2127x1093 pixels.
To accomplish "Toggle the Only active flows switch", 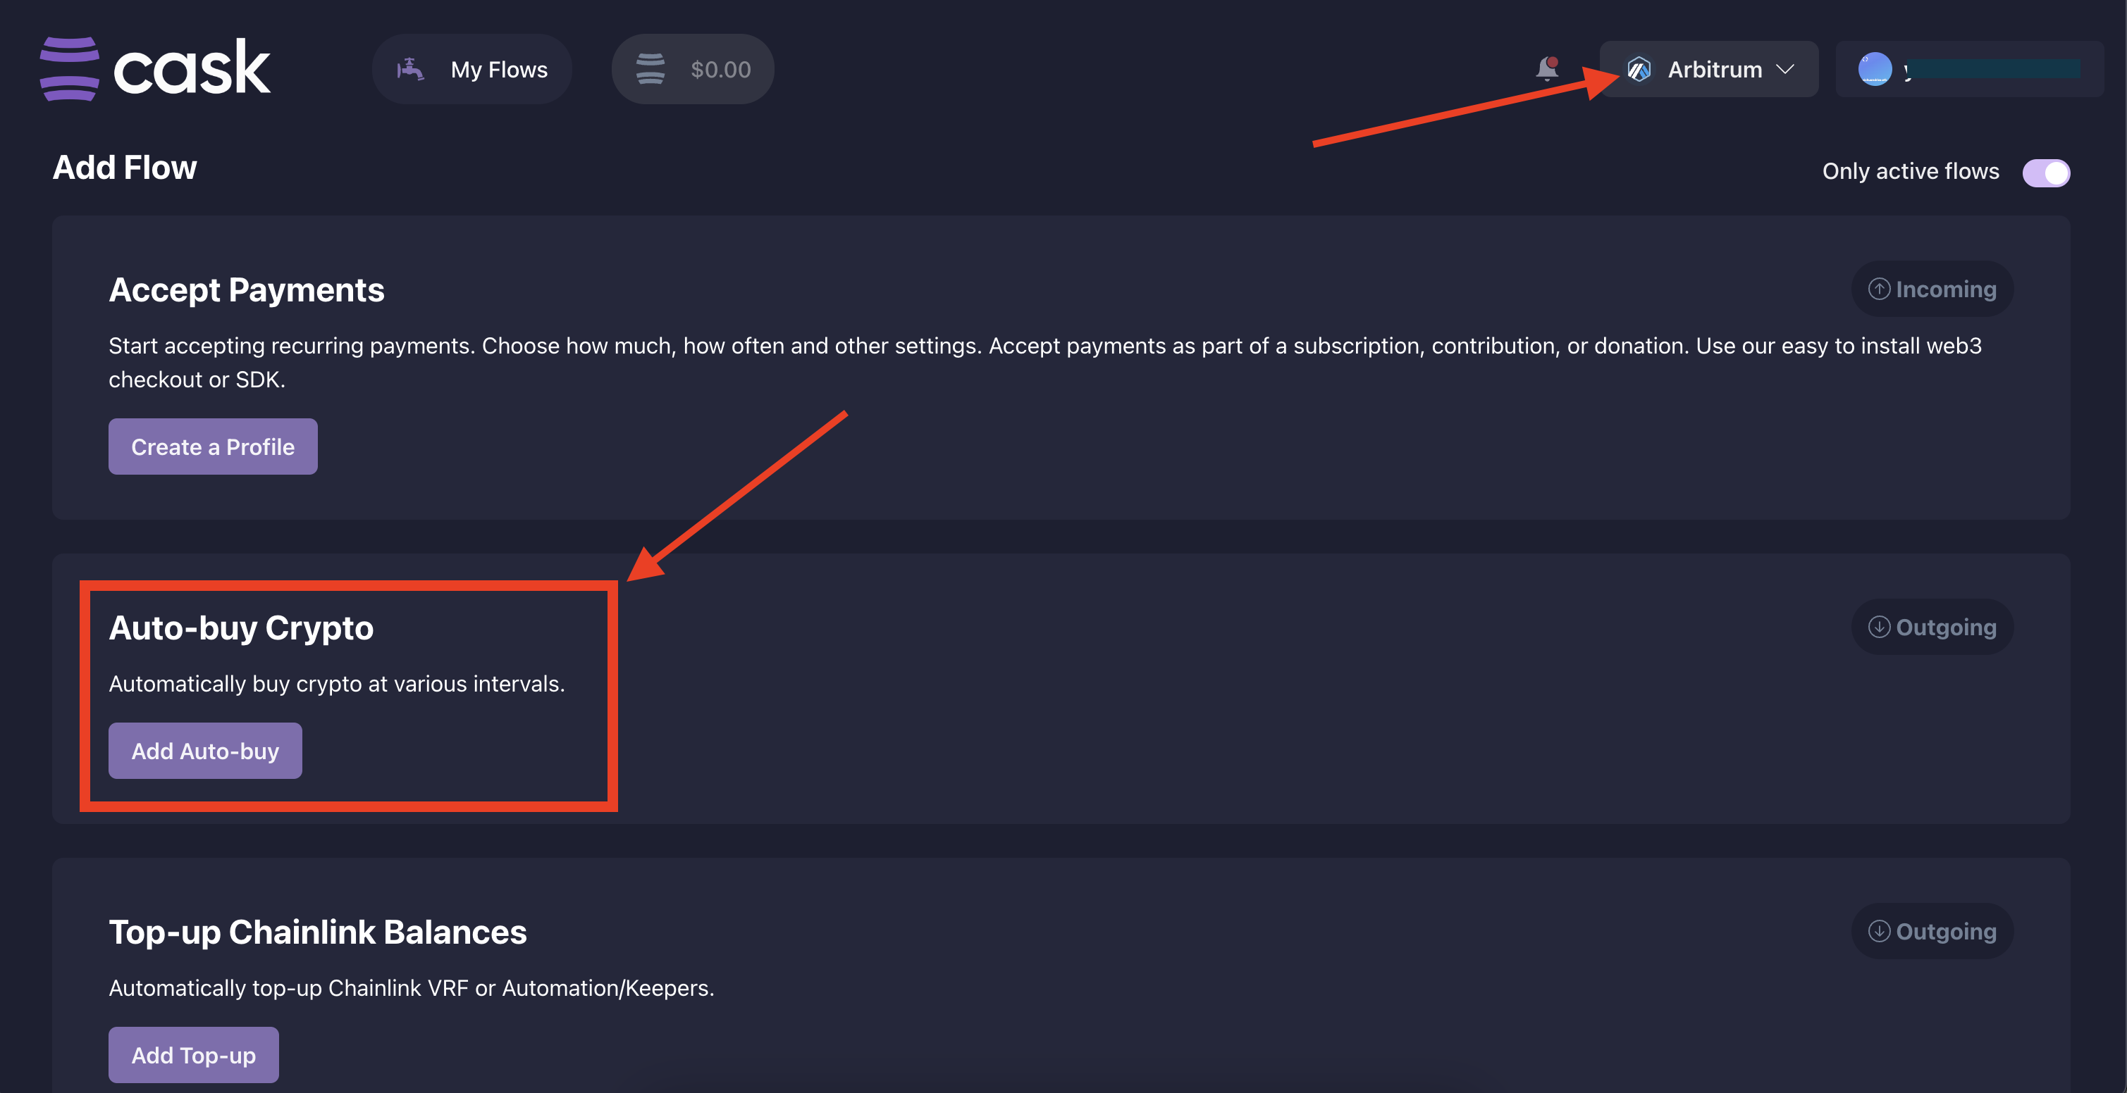I will point(2046,173).
